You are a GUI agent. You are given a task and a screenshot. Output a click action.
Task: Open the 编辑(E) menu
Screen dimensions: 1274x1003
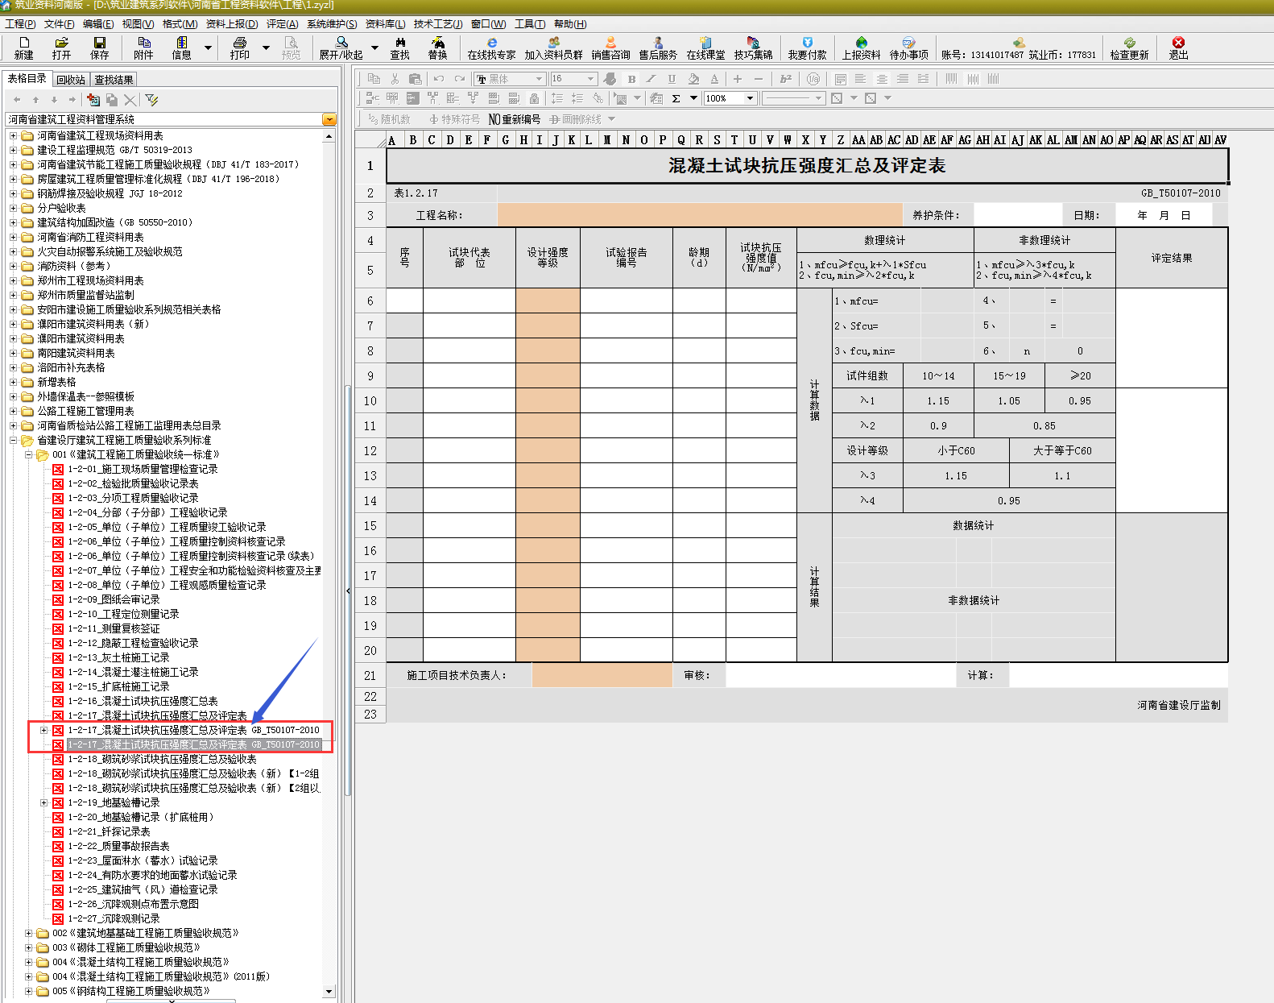tap(98, 24)
